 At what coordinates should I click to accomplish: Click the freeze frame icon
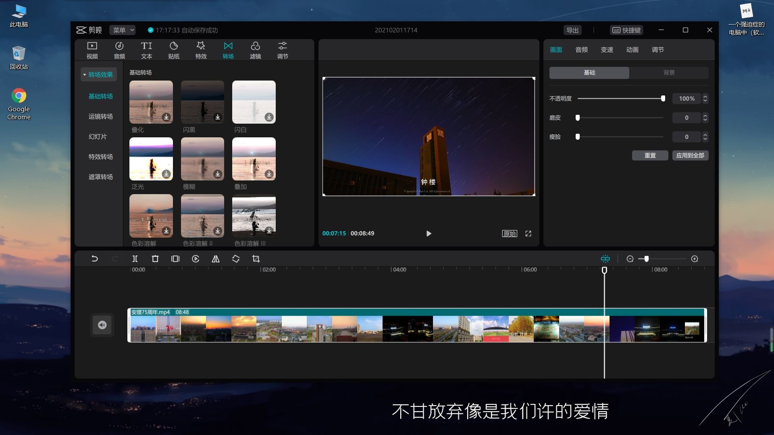click(x=175, y=259)
